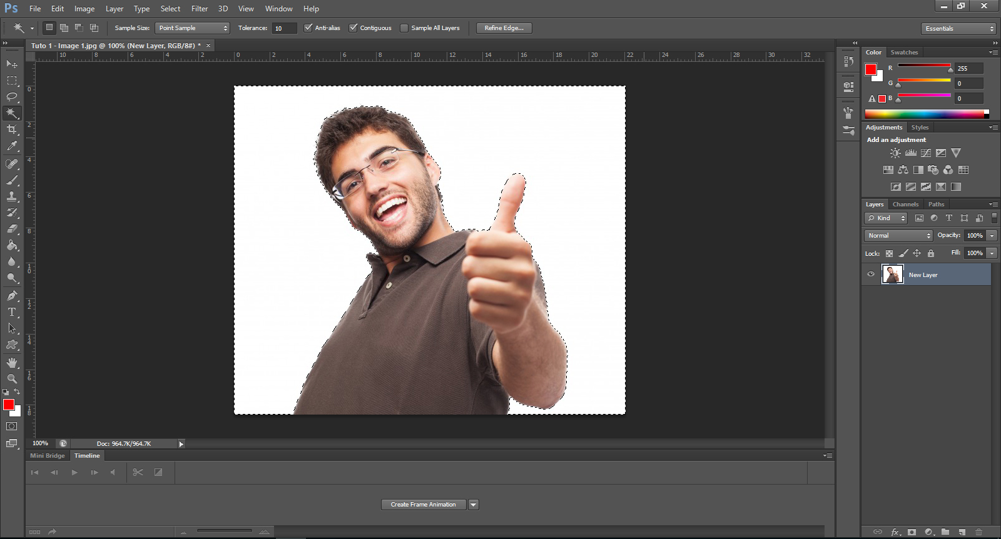Screen dimensions: 1001x539
Task: Add a Levels adjustment
Action: click(x=911, y=153)
